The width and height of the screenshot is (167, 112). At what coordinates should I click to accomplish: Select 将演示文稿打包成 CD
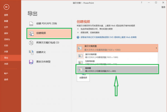49,43
